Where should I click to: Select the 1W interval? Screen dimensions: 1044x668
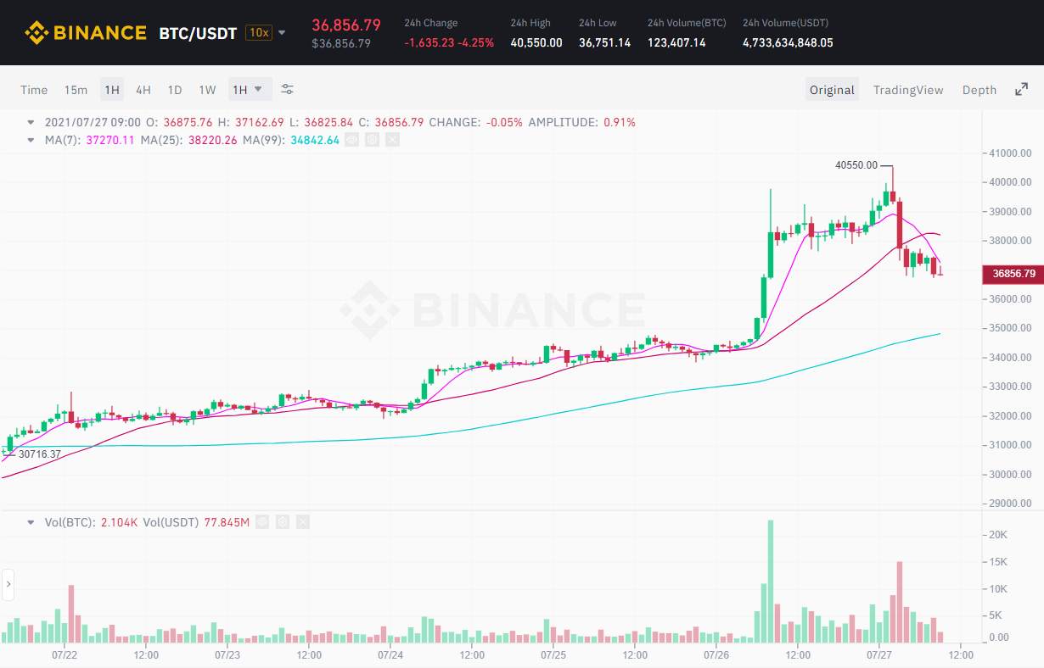(x=207, y=90)
